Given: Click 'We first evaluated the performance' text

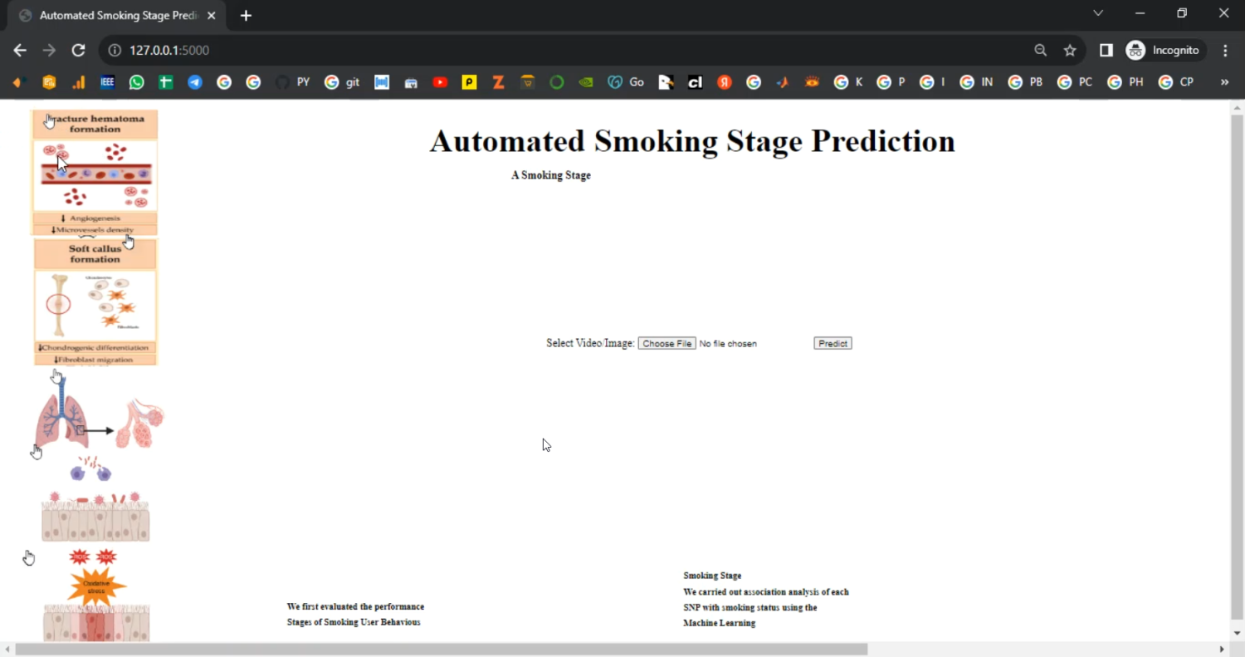Looking at the screenshot, I should (x=355, y=606).
